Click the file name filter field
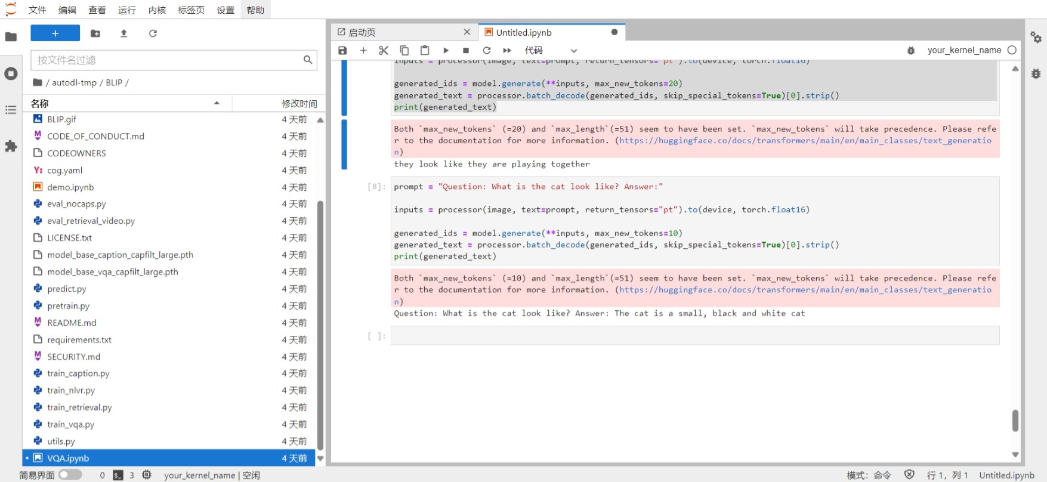The height and width of the screenshot is (482, 1047). tap(167, 60)
